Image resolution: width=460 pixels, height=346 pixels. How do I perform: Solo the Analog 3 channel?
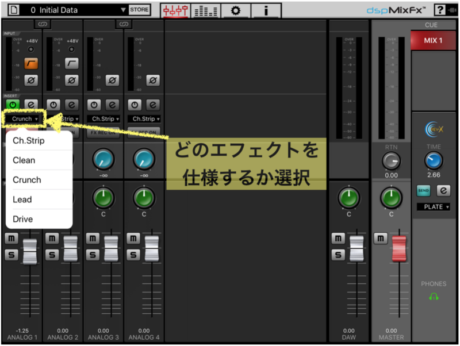(93, 255)
